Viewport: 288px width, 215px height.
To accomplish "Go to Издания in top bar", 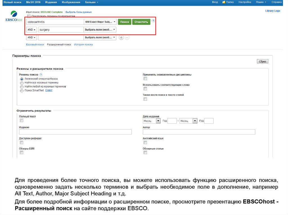I will (x=51, y=2).
